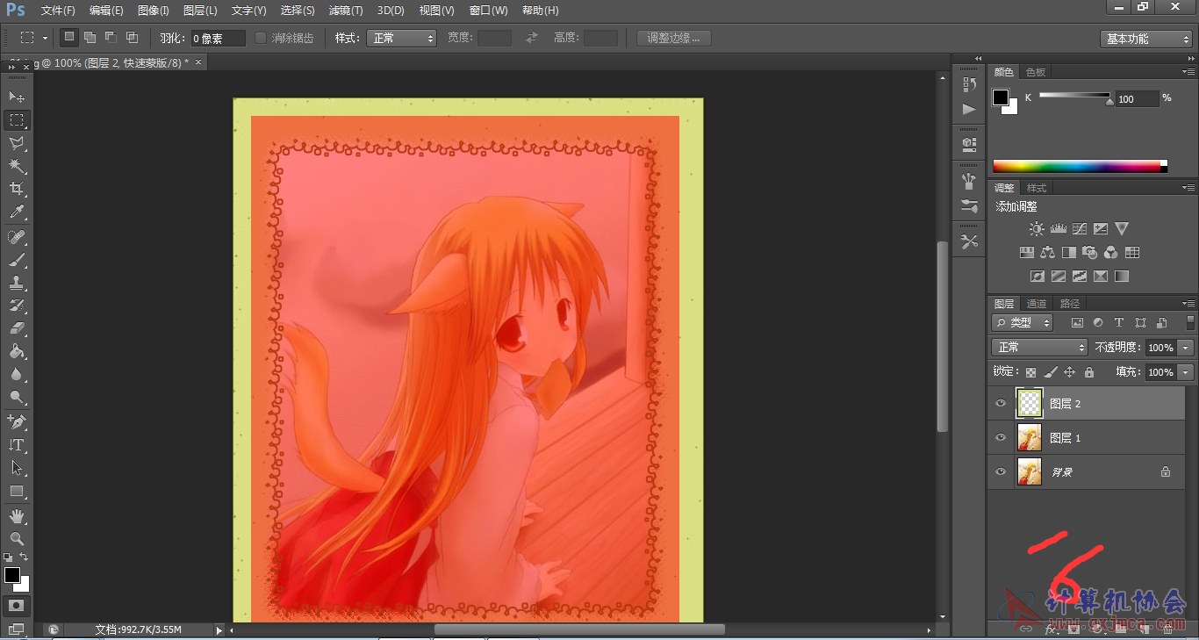Viewport: 1199px width, 640px height.
Task: Add a Brightness/Contrast adjustment
Action: 1037,229
